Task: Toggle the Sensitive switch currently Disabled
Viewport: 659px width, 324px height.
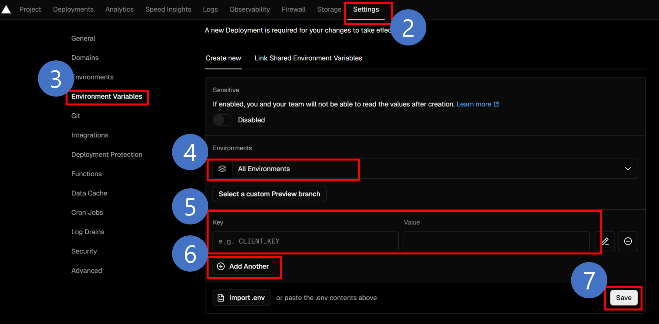Action: pyautogui.click(x=223, y=120)
